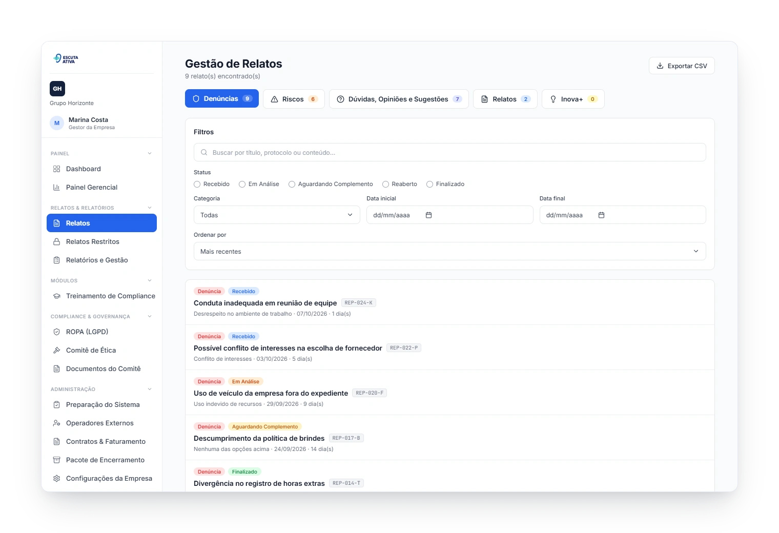Open the Ordenar por dropdown
The image size is (779, 533).
450,252
